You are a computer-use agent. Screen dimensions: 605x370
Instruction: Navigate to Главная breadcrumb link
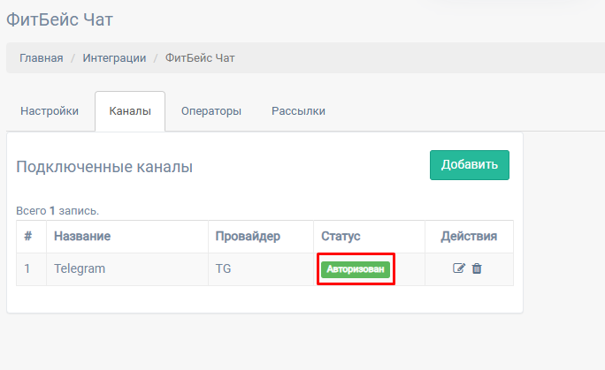click(x=42, y=58)
